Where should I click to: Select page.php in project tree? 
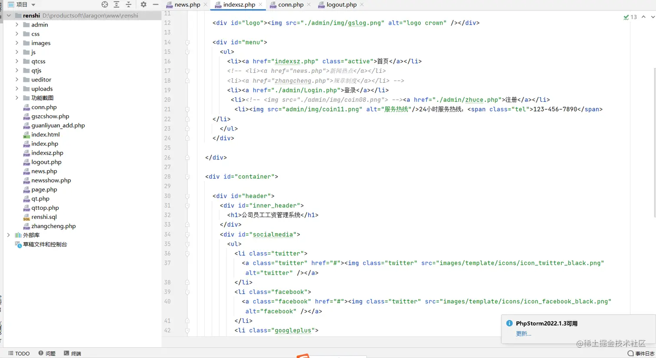click(44, 189)
